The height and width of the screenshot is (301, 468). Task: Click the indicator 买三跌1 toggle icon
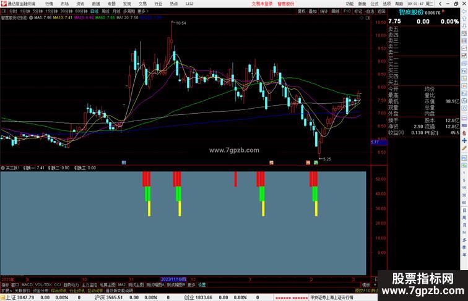tap(2, 168)
